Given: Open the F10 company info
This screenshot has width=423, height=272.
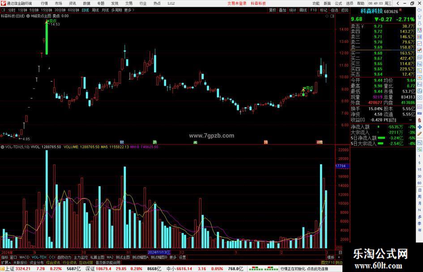Looking at the screenshot, I should click(x=313, y=10).
